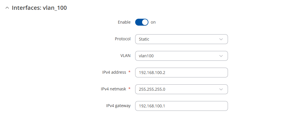
Task: Click the Enable field label
Action: 124,22
